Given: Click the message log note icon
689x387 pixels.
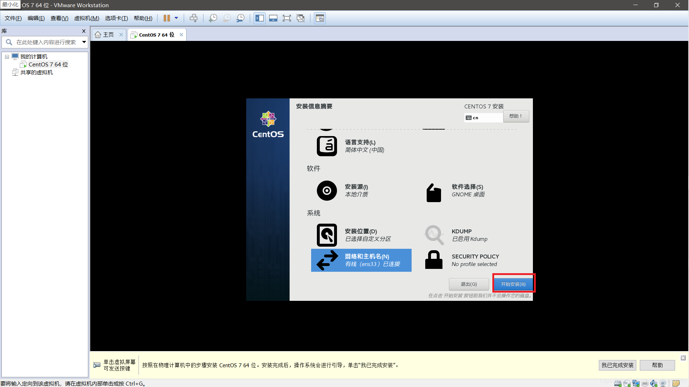Looking at the screenshot, I should pos(676,383).
